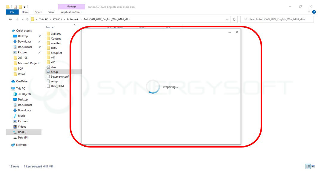Select the x64 folder

click(x=53, y=57)
